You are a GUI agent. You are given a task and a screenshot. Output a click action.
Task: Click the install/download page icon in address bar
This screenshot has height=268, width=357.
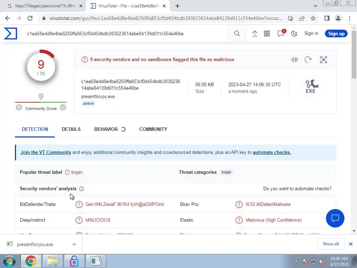(x=291, y=18)
